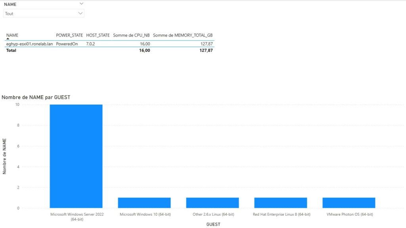Sort table by NAME column header
The image size is (406, 228).
pyautogui.click(x=12, y=36)
